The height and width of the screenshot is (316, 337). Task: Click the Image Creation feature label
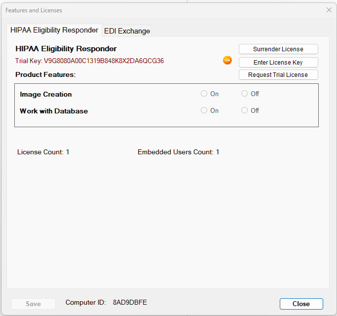(46, 94)
